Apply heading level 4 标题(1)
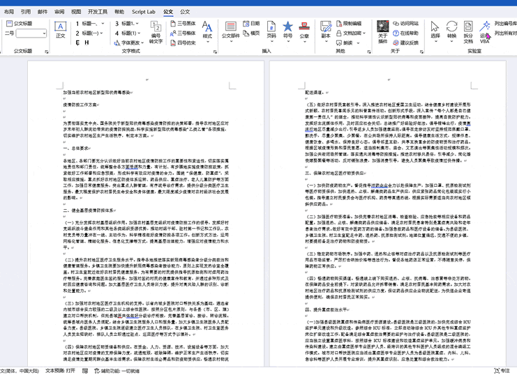Screen dimensions: 517x375 pyautogui.click(x=126, y=33)
